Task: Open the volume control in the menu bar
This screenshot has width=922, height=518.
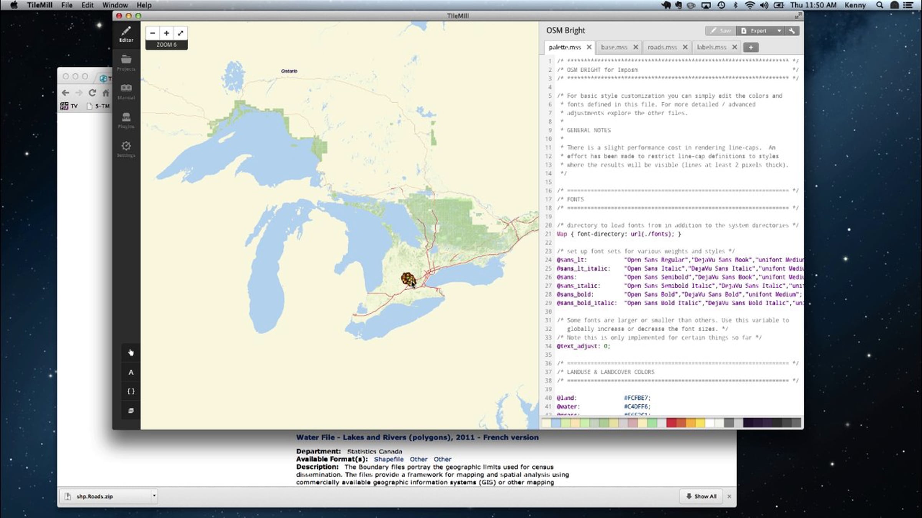Action: [x=764, y=5]
